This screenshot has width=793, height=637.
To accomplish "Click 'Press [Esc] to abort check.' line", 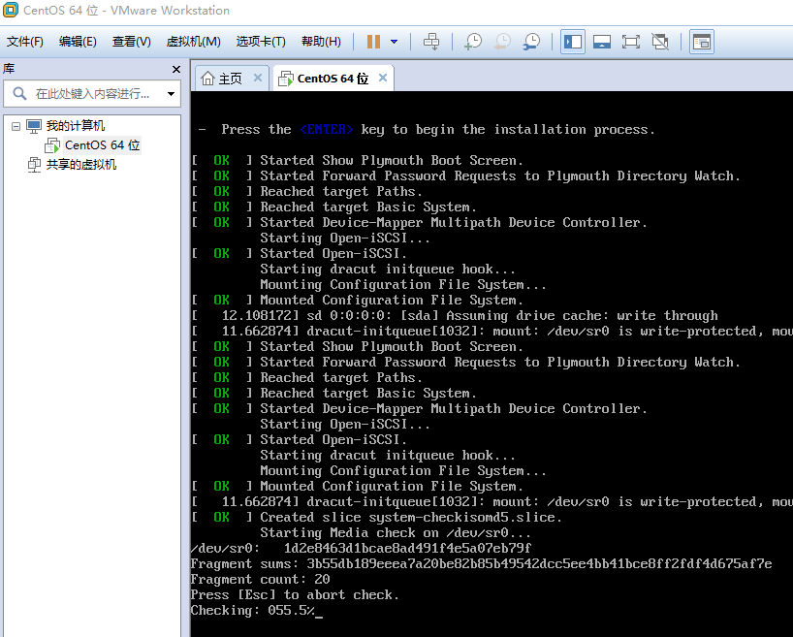I will 295,595.
